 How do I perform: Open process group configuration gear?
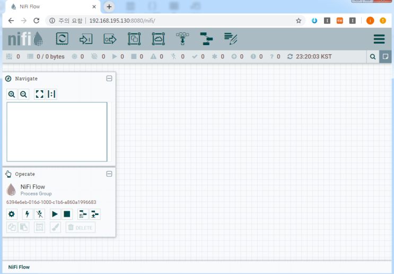click(12, 214)
